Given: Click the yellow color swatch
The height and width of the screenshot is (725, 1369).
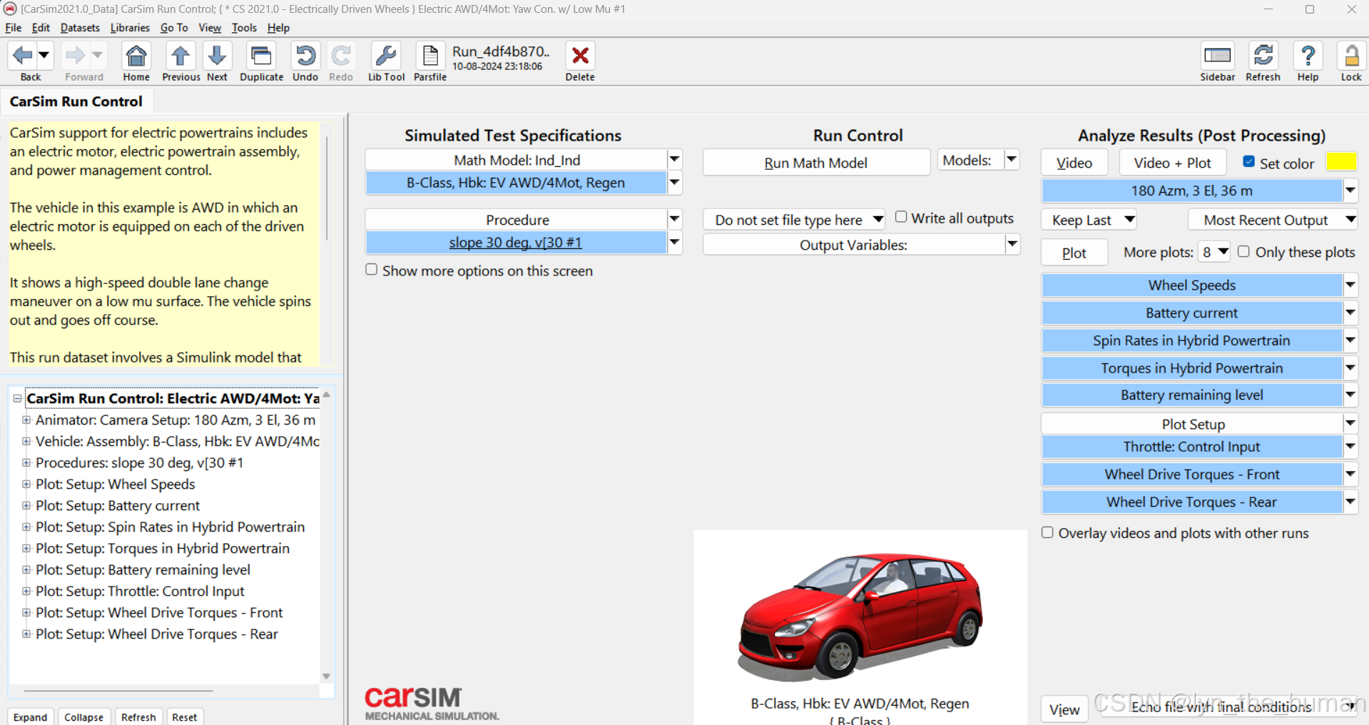Looking at the screenshot, I should click(x=1341, y=162).
